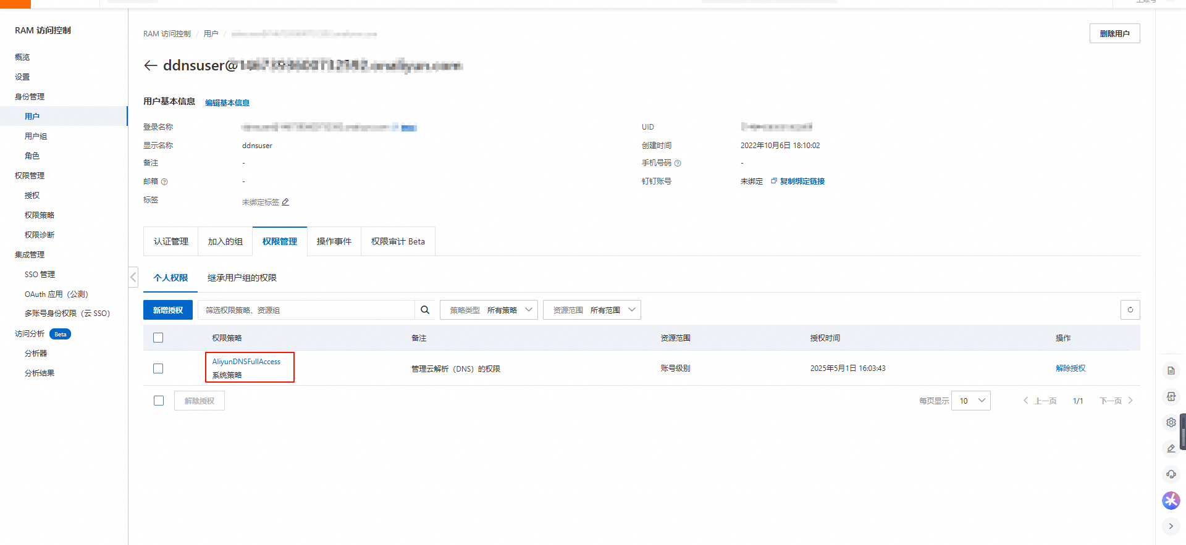The image size is (1186, 545).
Task: Open the 操作事件 tab
Action: (334, 241)
